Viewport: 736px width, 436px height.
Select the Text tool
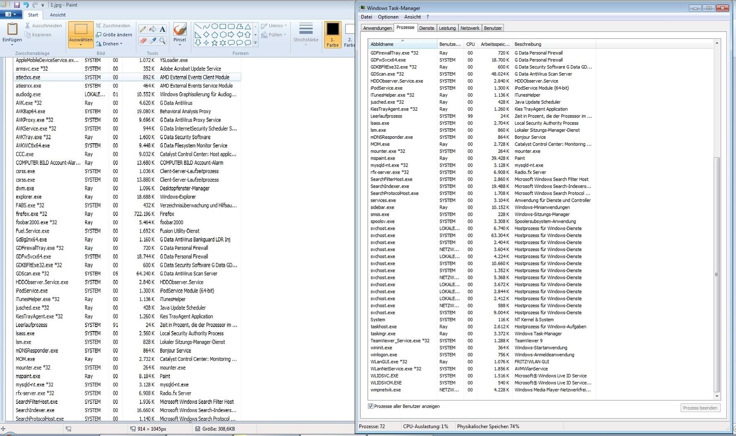click(162, 29)
